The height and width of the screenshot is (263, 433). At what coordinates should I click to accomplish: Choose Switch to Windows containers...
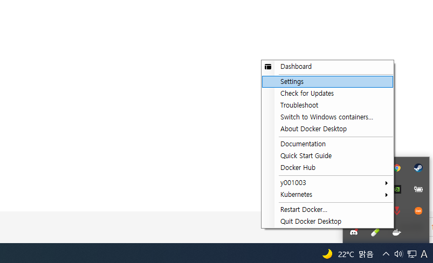pyautogui.click(x=327, y=117)
